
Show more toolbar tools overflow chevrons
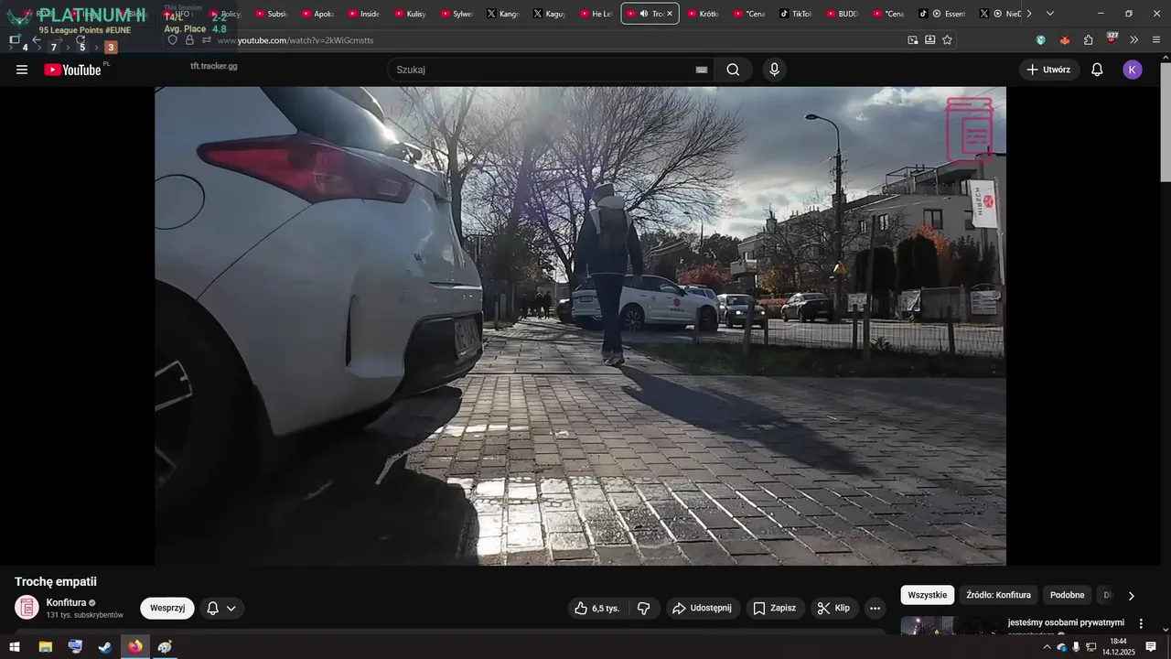(1134, 40)
